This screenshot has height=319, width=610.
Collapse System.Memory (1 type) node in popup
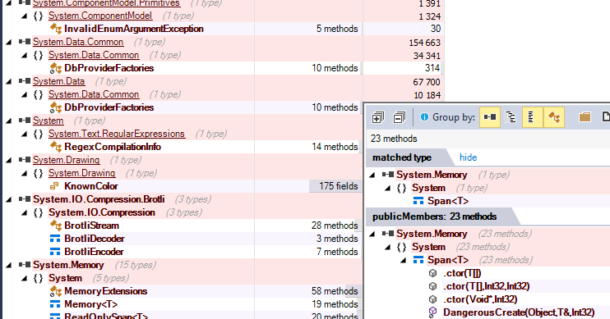tap(372, 175)
